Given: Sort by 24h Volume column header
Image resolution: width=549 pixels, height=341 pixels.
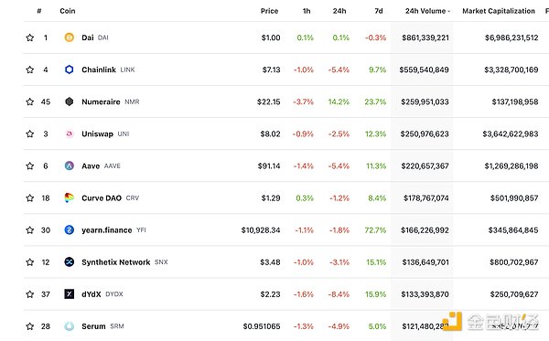Looking at the screenshot, I should pos(427,11).
